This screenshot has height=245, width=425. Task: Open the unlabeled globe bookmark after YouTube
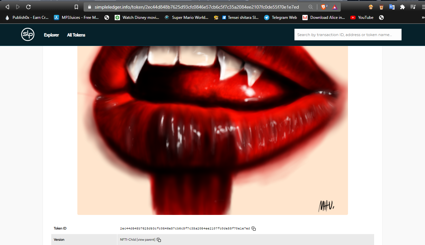point(381,18)
